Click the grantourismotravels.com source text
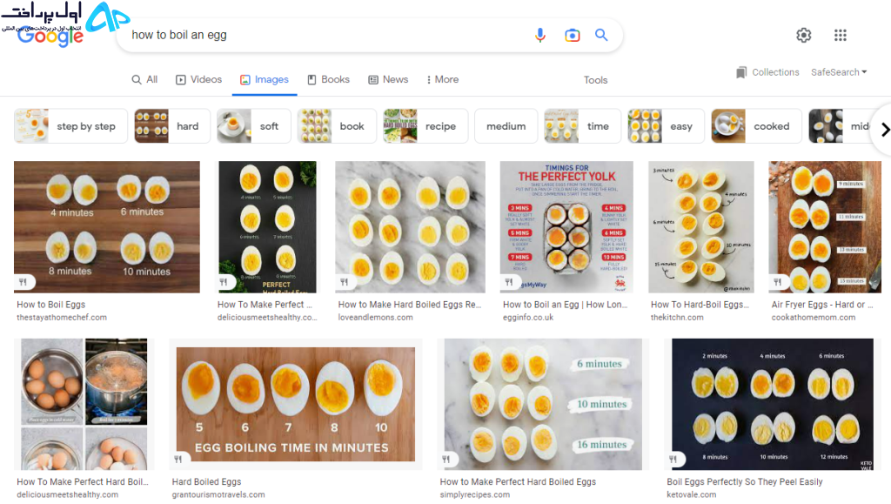The height and width of the screenshot is (504, 891). coord(218,495)
